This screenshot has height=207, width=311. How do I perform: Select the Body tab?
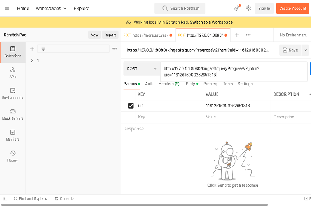tap(190, 84)
